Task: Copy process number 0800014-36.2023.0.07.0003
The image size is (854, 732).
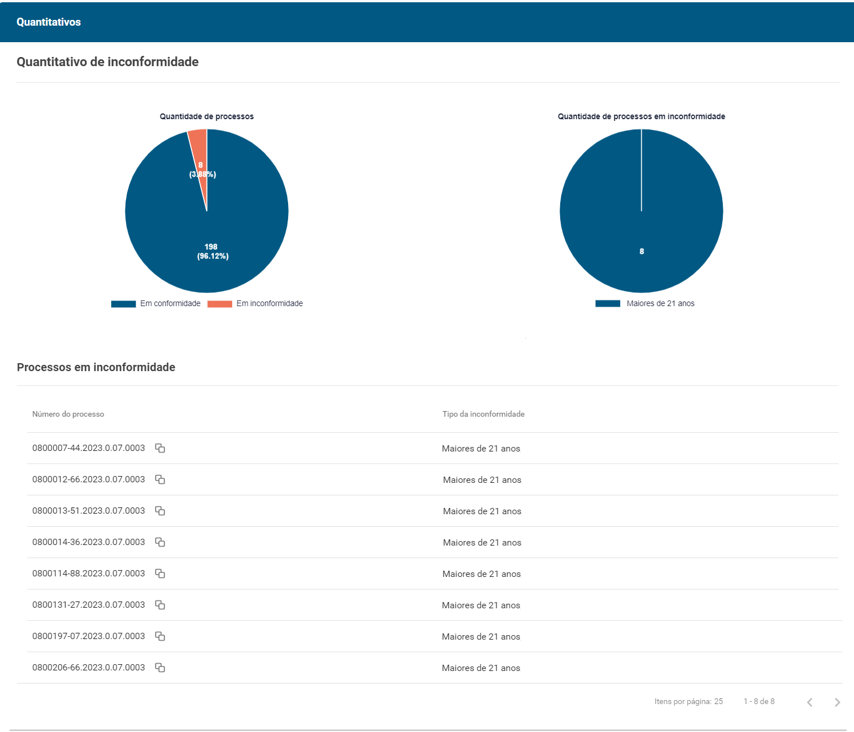Action: click(x=160, y=542)
